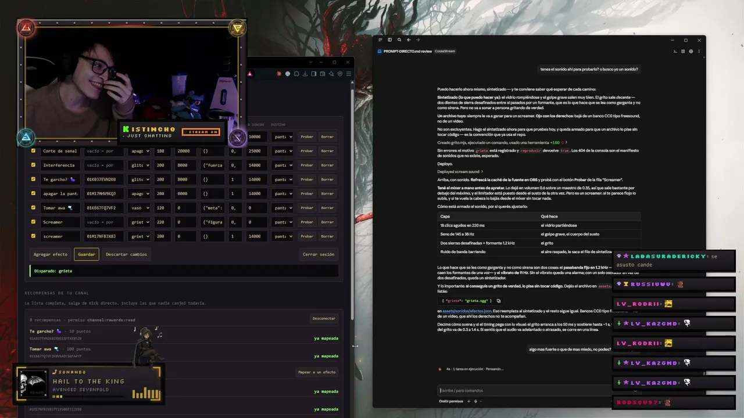Open the browser extensions puzzle icon
Screen dimensions: 744x418
tap(296, 74)
